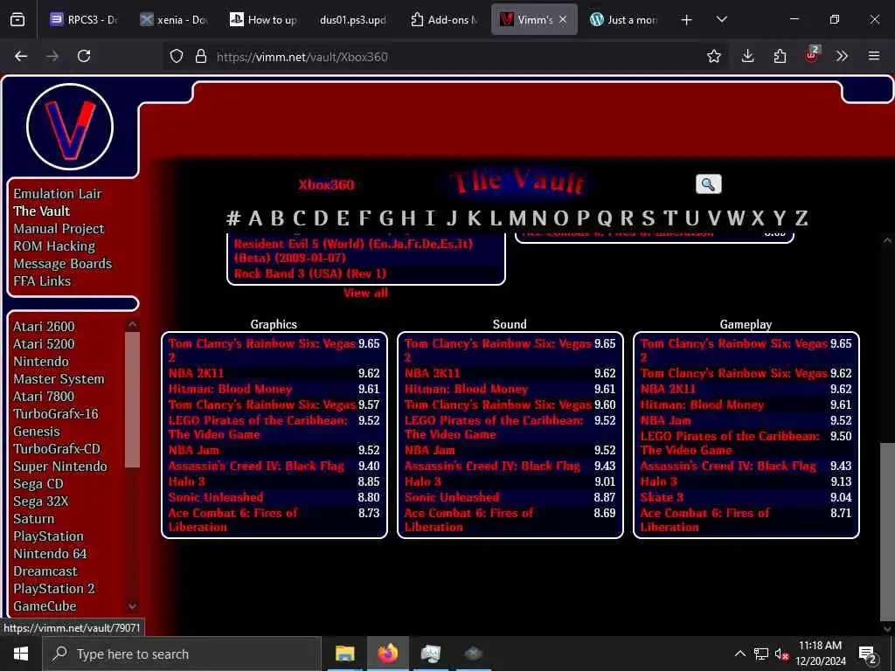Open a new browser tab
Screen dimensions: 895x671
[687, 20]
